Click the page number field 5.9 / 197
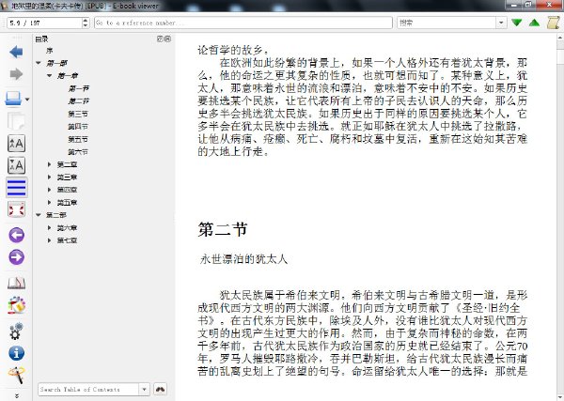The width and height of the screenshot is (564, 401). 44,23
